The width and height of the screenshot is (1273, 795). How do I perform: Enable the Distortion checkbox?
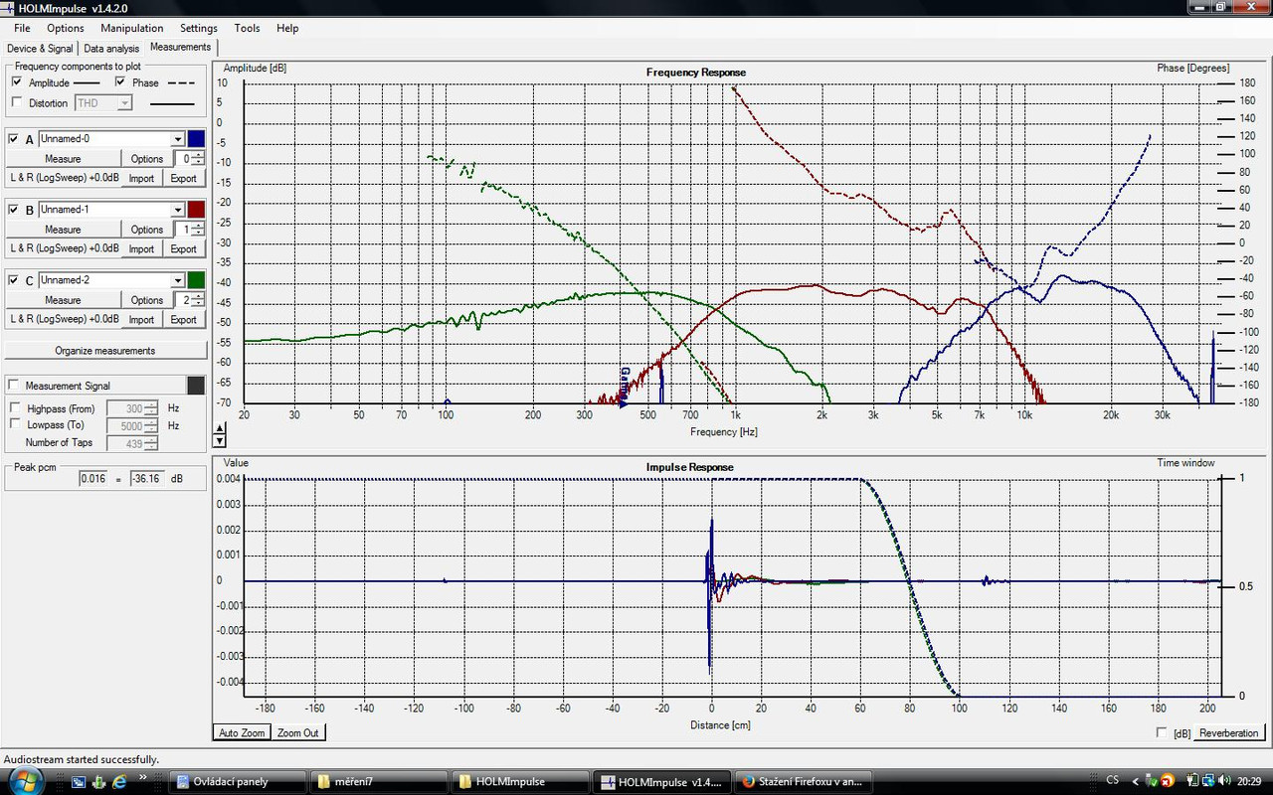click(x=16, y=102)
